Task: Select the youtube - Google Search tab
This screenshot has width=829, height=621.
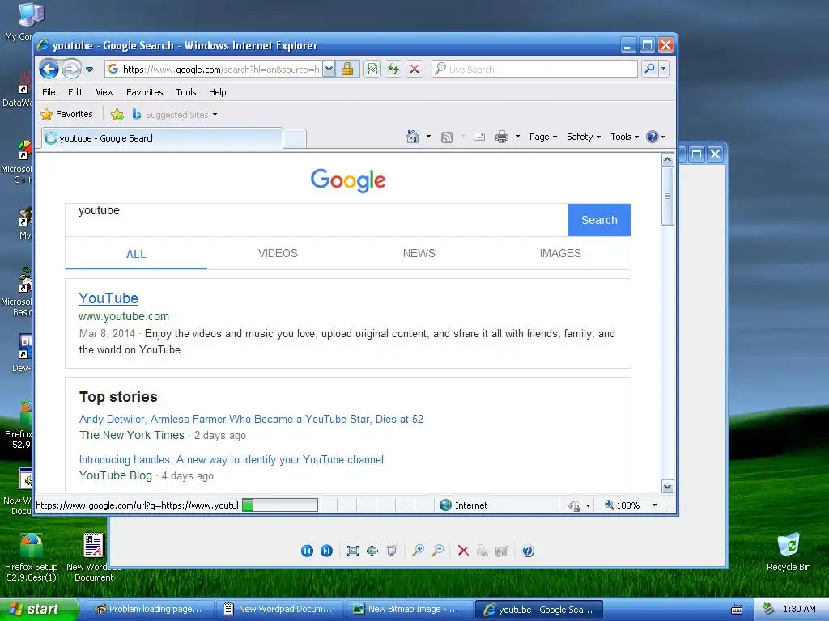Action: click(162, 138)
